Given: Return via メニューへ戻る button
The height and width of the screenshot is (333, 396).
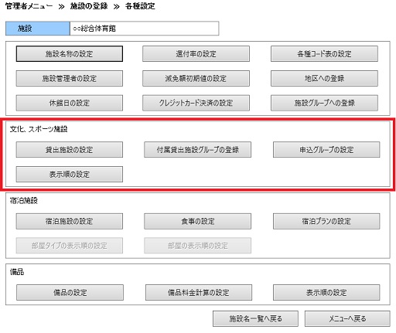Looking at the screenshot, I should 347,319.
